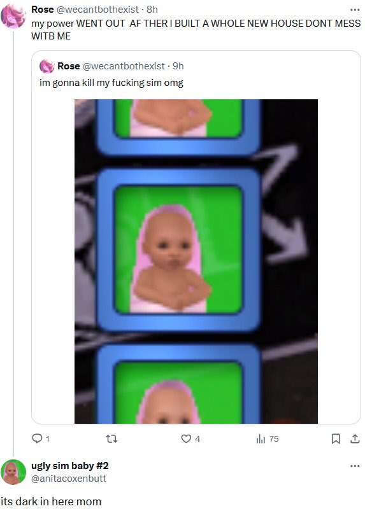Share the tweet via the share icon
365x511 pixels.
(x=355, y=438)
